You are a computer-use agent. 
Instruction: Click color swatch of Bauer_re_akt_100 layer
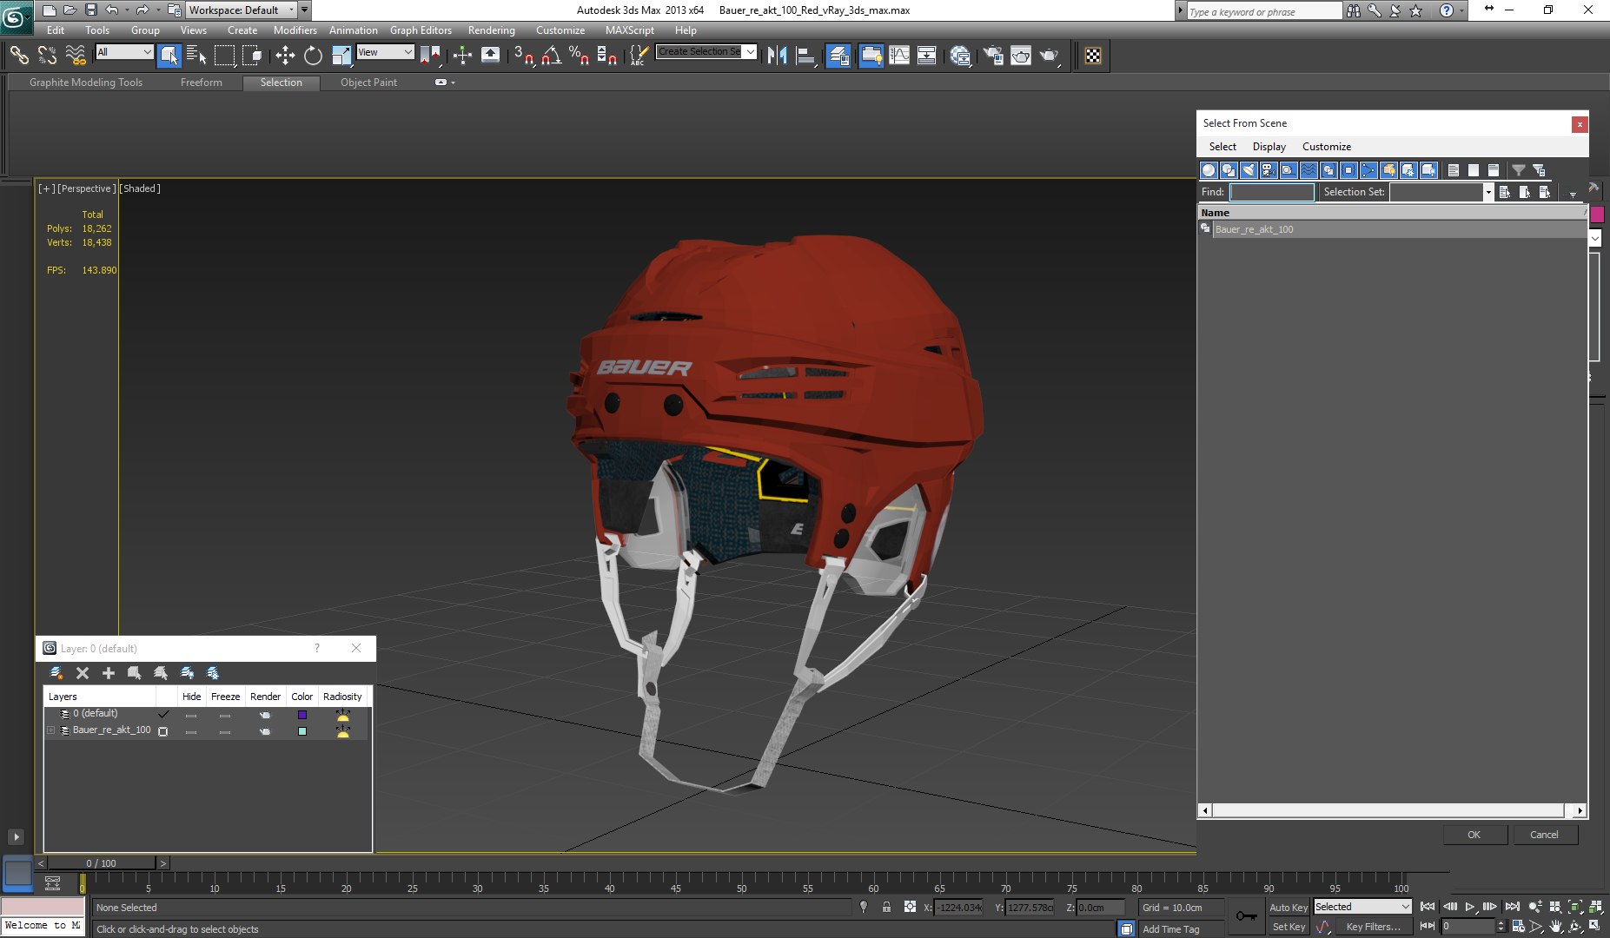pos(302,731)
